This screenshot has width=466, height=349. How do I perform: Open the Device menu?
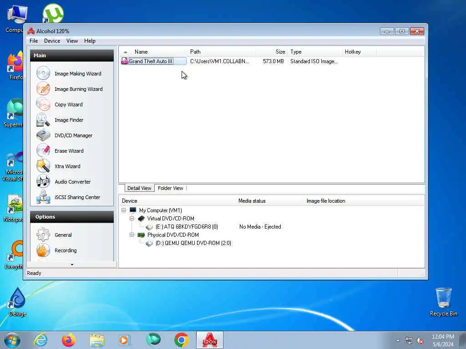click(52, 41)
